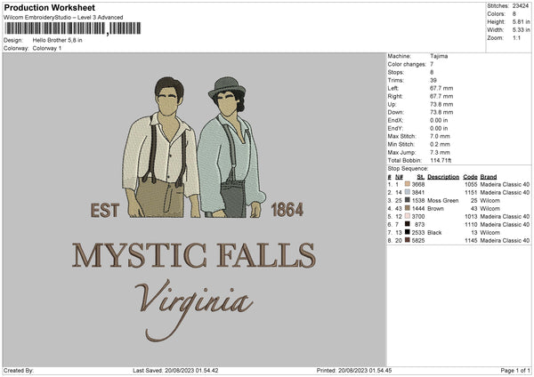The image size is (534, 377).
Task: Choose the Brown 1444 color swatch
Action: click(408, 208)
